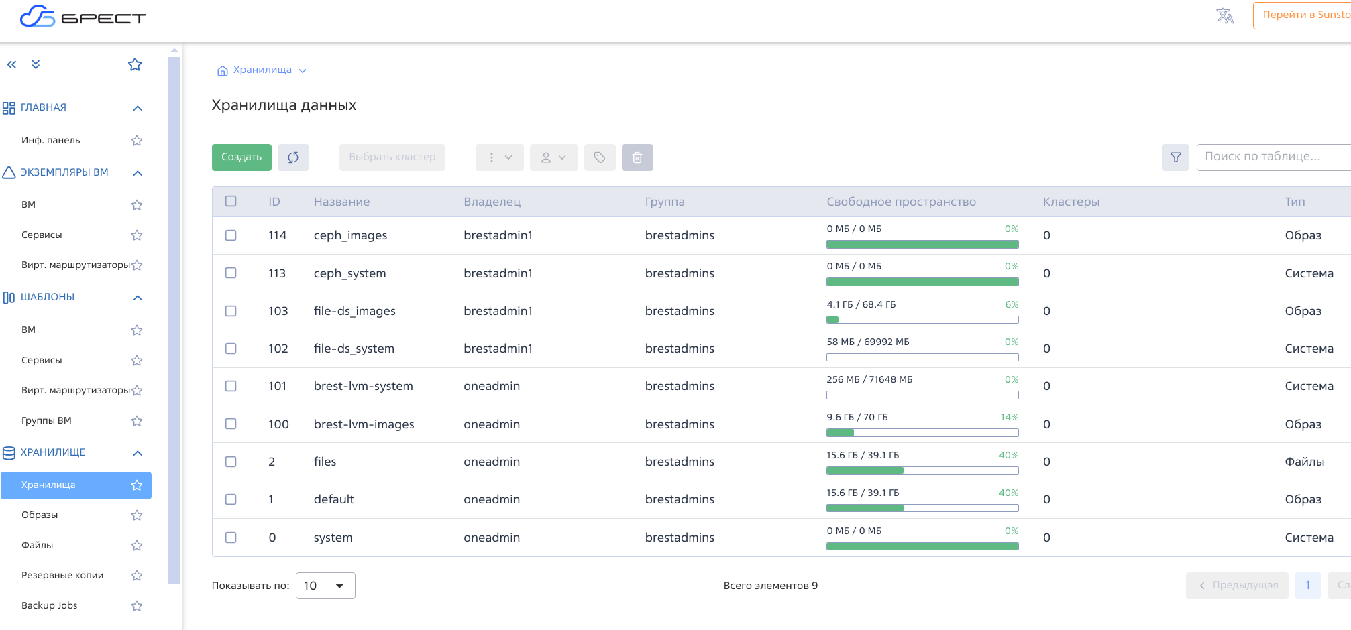Click the table search input field
1351x630 pixels.
(x=1271, y=157)
